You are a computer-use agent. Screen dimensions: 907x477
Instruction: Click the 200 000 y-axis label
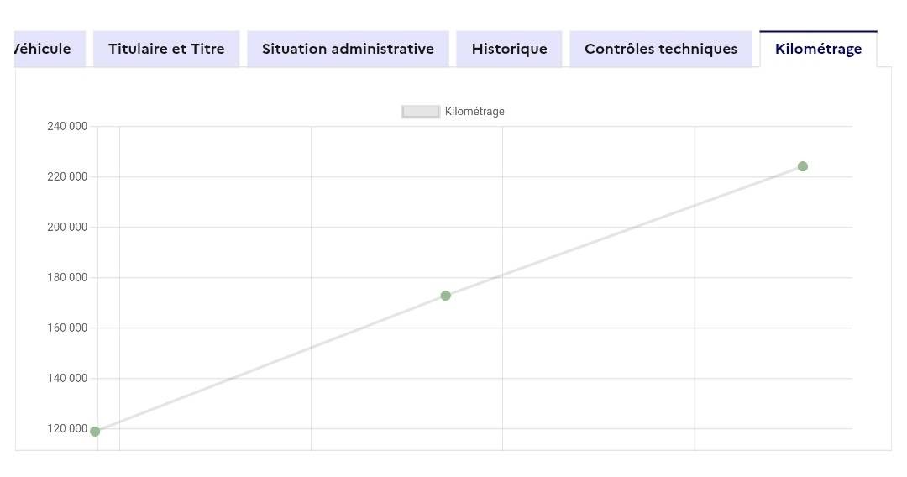[67, 228]
